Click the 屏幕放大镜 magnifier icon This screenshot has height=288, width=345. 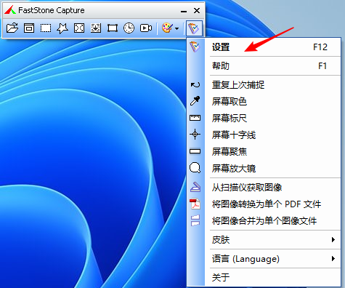click(195, 168)
